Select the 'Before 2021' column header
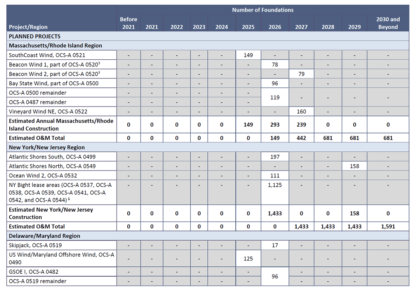The image size is (415, 289). click(128, 23)
